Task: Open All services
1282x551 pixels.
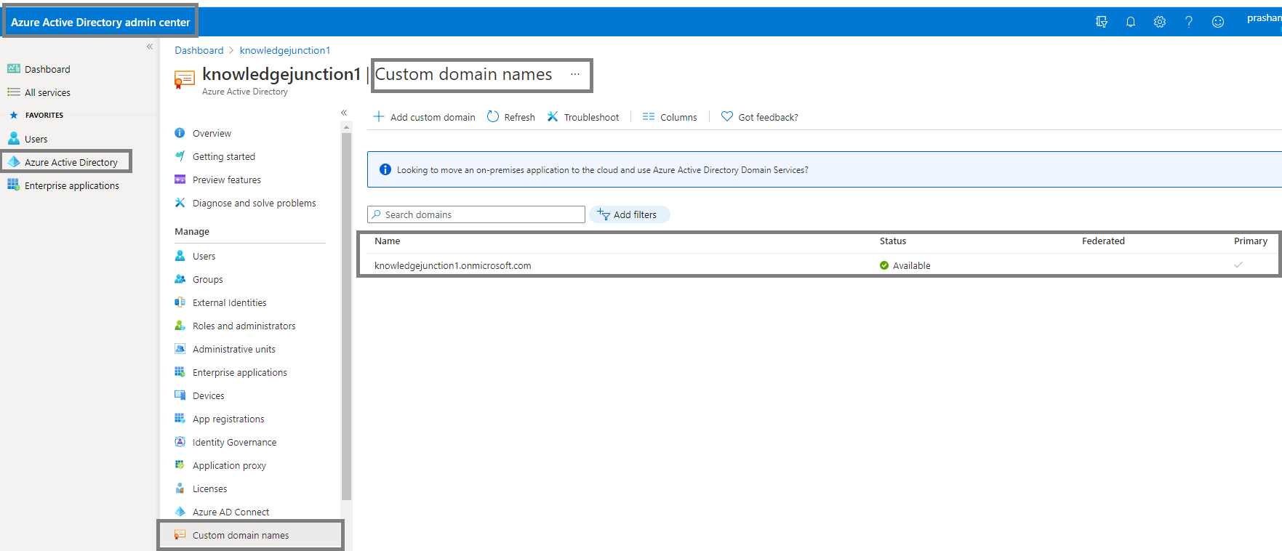Action: [x=39, y=92]
